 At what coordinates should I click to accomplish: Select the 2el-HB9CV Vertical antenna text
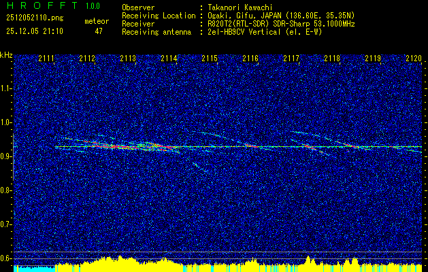click(x=265, y=32)
